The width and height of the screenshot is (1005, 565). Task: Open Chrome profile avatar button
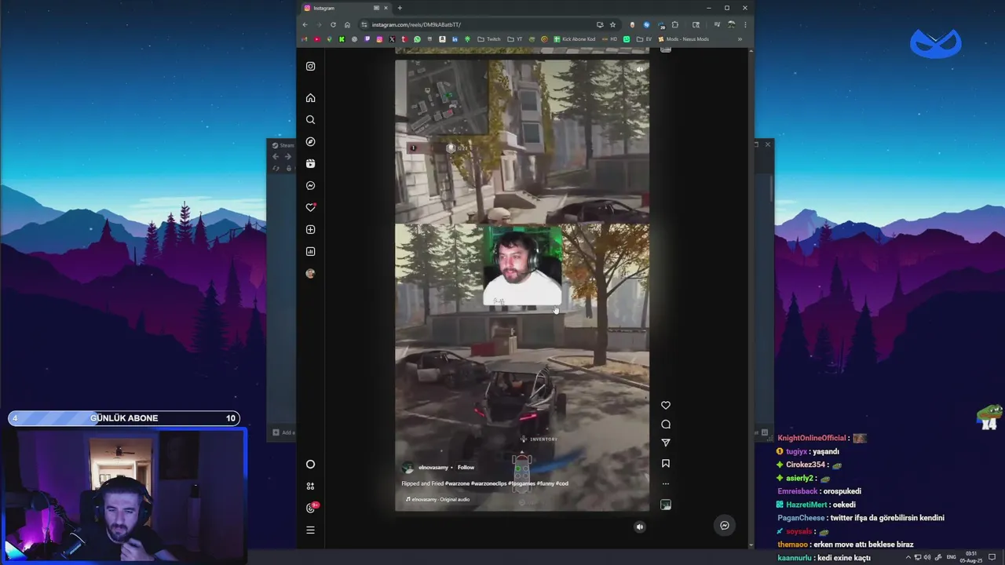pos(731,24)
